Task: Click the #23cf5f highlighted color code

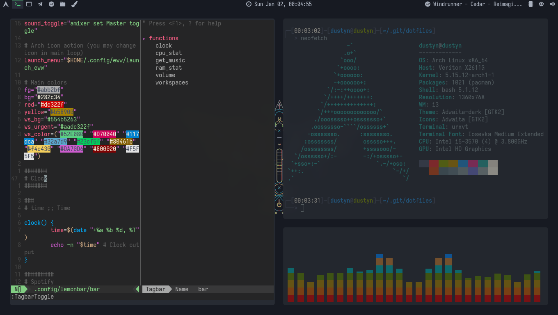Action: pos(88,142)
